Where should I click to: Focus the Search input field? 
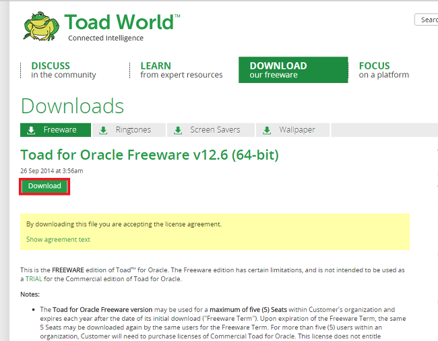[x=427, y=20]
